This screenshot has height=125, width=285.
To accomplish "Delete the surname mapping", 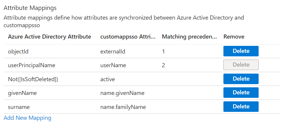I will coord(241,107).
